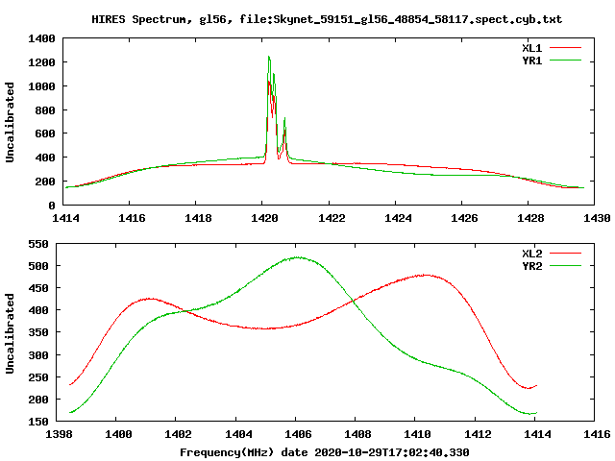Click the 1418 x-axis tick label

[x=198, y=218]
